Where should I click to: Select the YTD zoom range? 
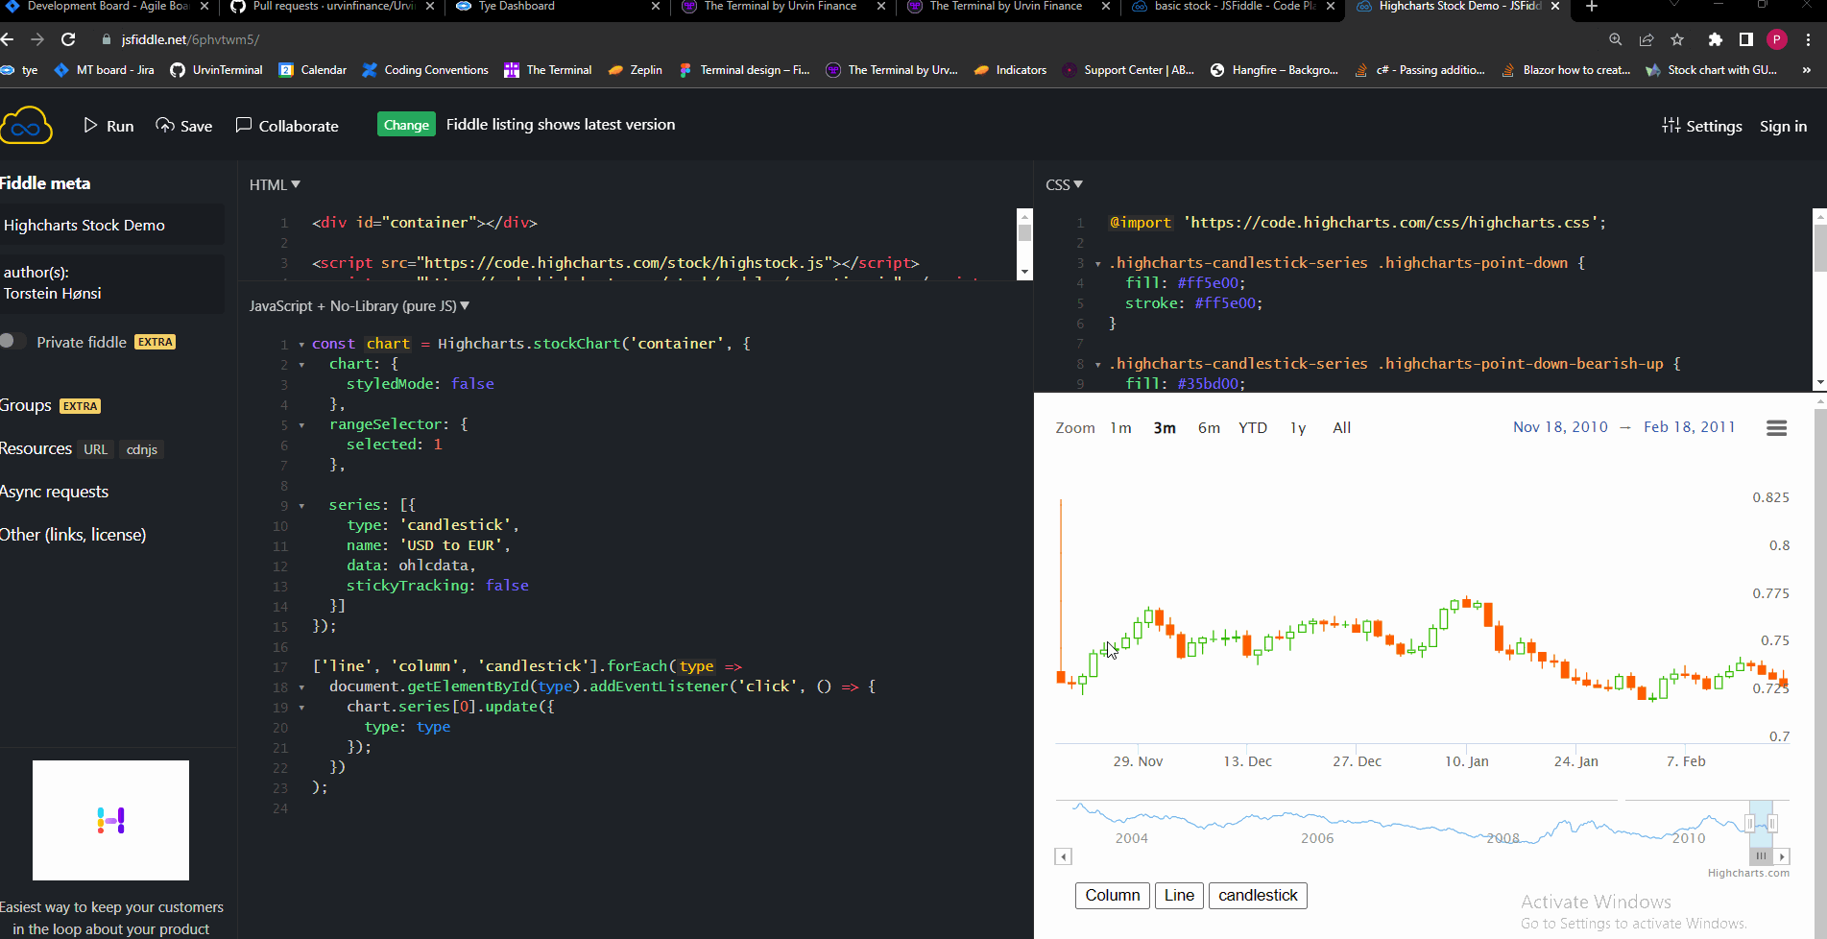click(1252, 427)
